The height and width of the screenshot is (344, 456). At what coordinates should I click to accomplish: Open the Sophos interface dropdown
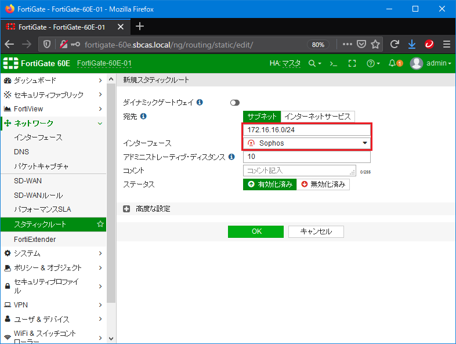(307, 143)
